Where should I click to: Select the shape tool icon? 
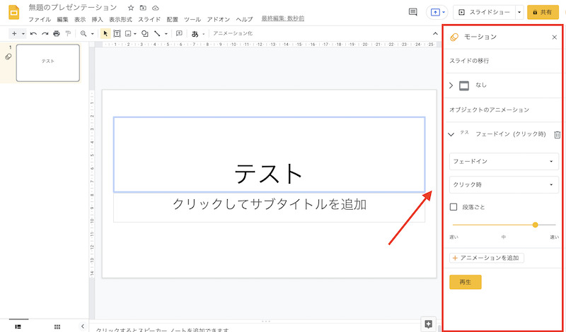(x=144, y=33)
